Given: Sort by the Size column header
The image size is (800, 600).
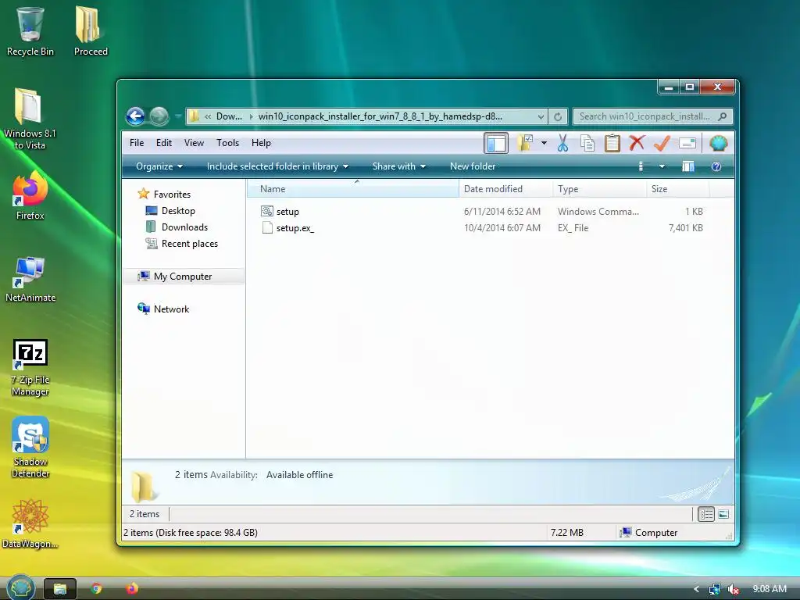Looking at the screenshot, I should [x=677, y=189].
